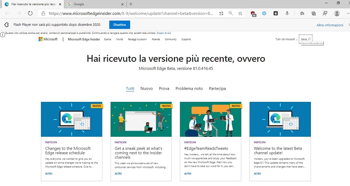This screenshot has width=350, height=186.
Task: Open the Novità menu item
Action: (x=120, y=39)
